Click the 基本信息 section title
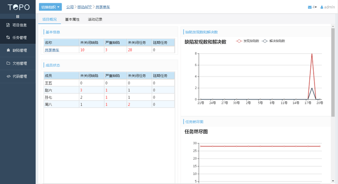 (x=53, y=32)
